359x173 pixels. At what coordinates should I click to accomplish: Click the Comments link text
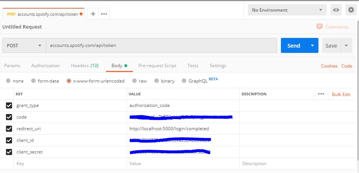pyautogui.click(x=337, y=27)
